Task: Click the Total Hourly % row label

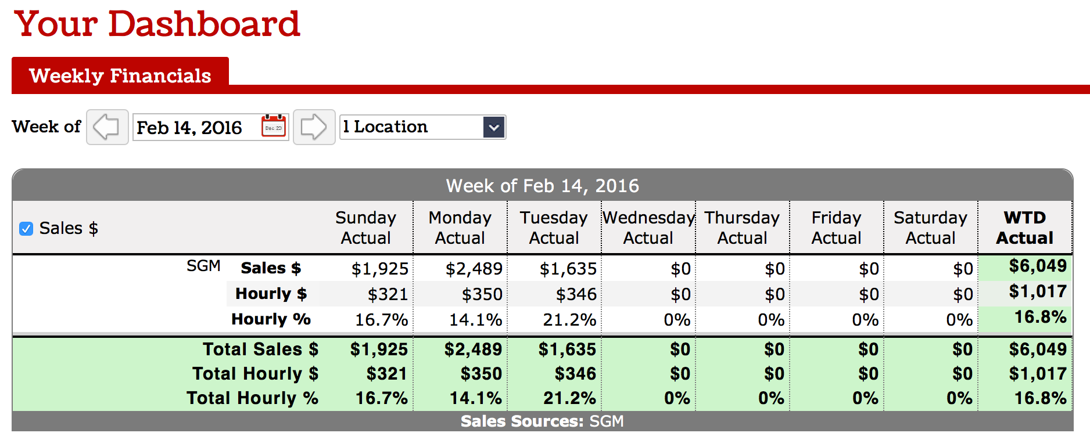Action: [x=252, y=398]
